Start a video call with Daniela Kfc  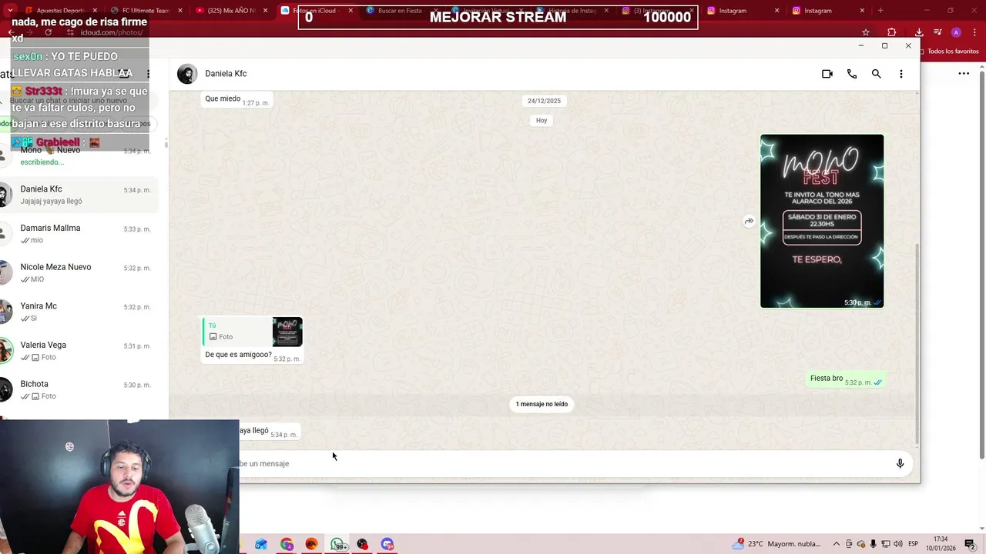pyautogui.click(x=827, y=74)
